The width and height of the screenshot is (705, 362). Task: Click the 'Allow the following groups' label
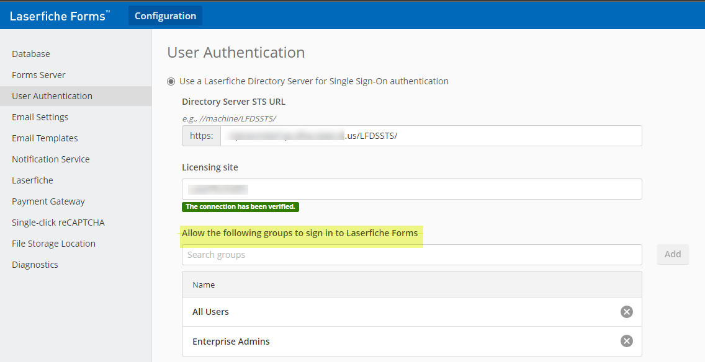pyautogui.click(x=300, y=233)
